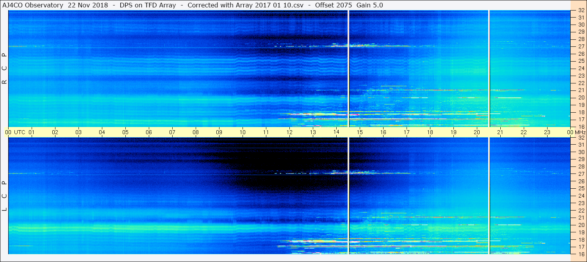Click the 17 MHz label beside LCP panel

pyautogui.click(x=581, y=247)
